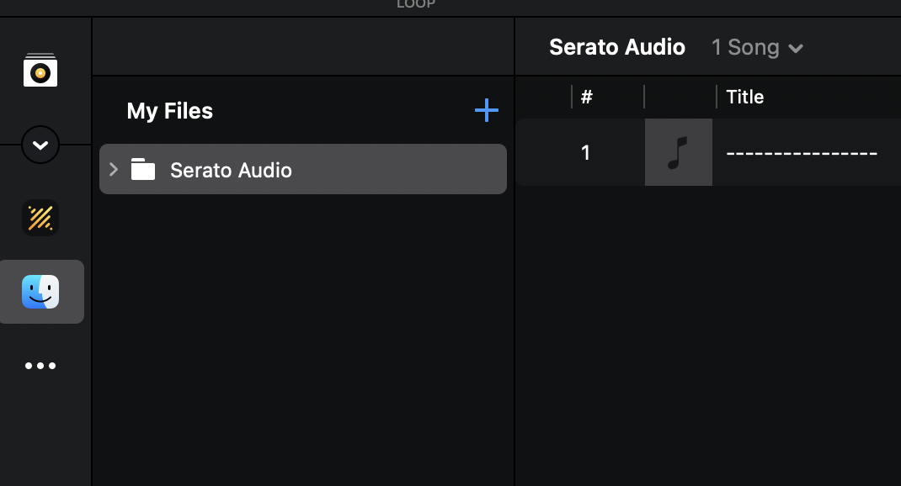
Task: Sort by the # column header
Action: 586,97
